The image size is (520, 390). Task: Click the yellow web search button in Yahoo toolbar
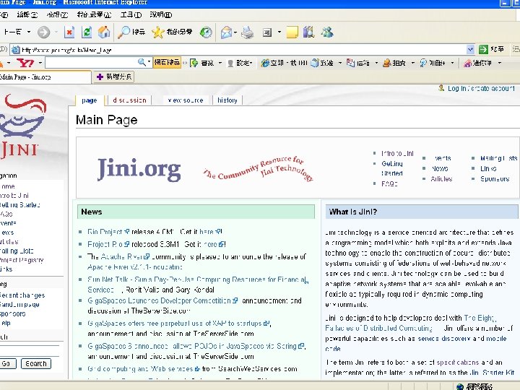pyautogui.click(x=167, y=62)
